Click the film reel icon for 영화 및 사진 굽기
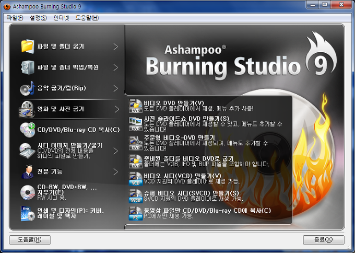Viewport: 355px width, 253px height. tap(27, 109)
